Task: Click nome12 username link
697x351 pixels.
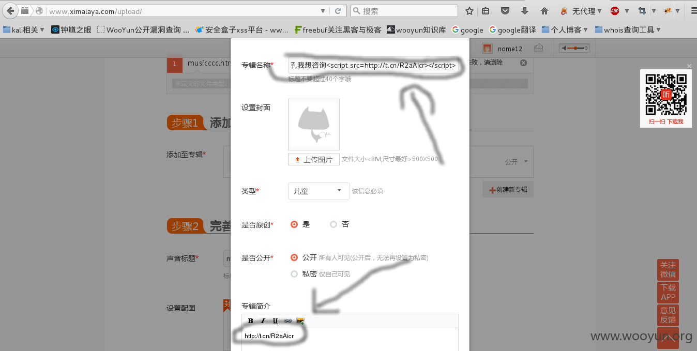Action: [x=510, y=49]
